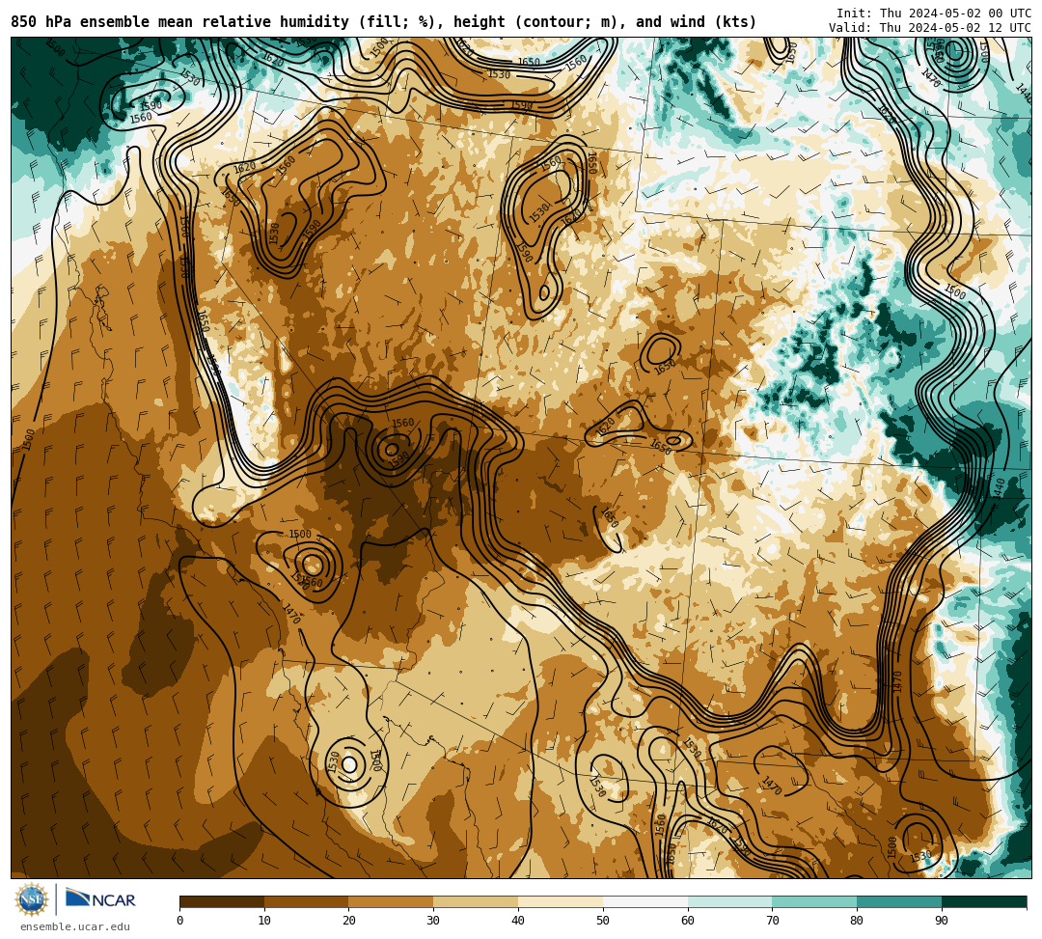Click the 70-80% teal colorbar segment
This screenshot has width=1042, height=939.
[x=814, y=901]
